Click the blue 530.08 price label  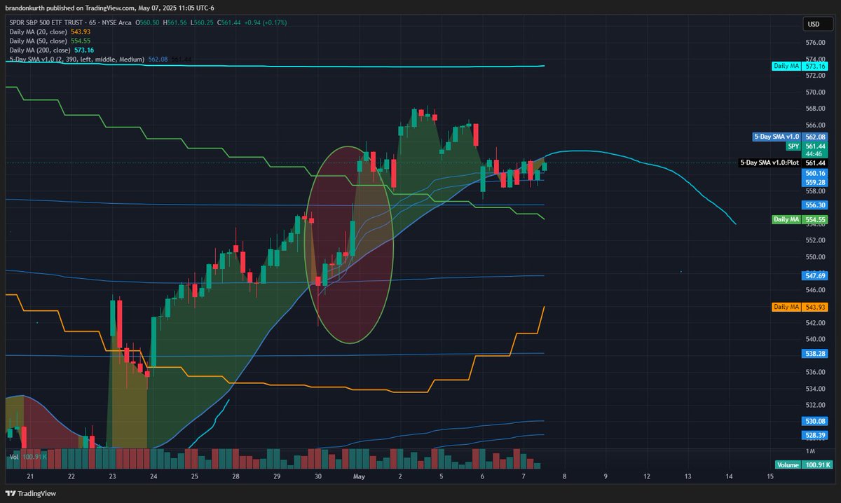816,421
